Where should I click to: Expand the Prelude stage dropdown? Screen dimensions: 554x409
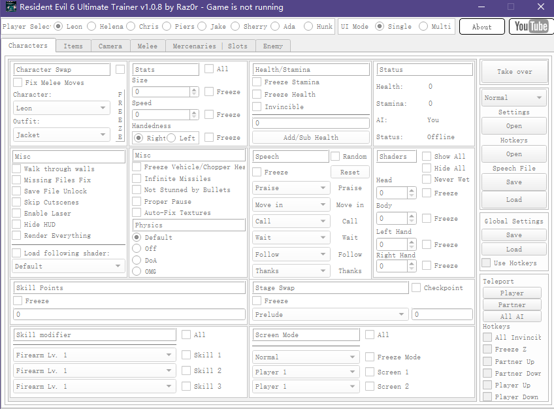coord(331,314)
